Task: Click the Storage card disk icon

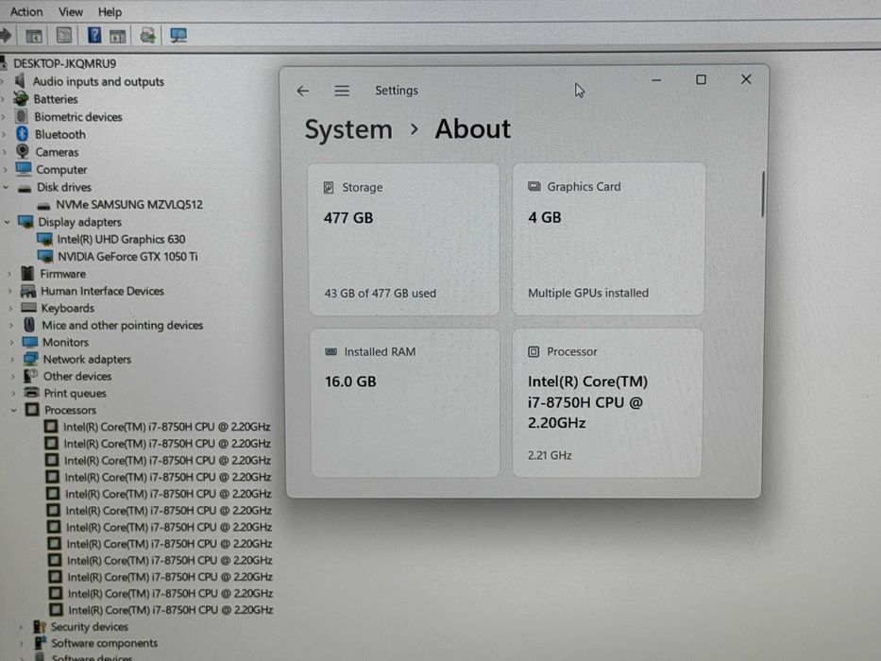Action: (x=329, y=187)
